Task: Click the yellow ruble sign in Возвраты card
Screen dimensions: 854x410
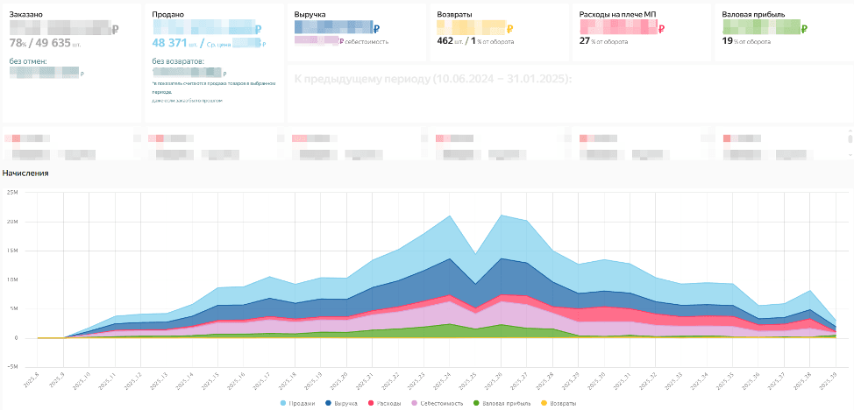Action: tap(510, 29)
